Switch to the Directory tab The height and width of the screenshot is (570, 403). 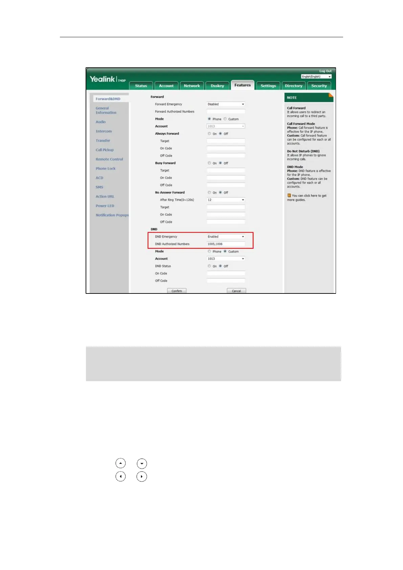[294, 86]
